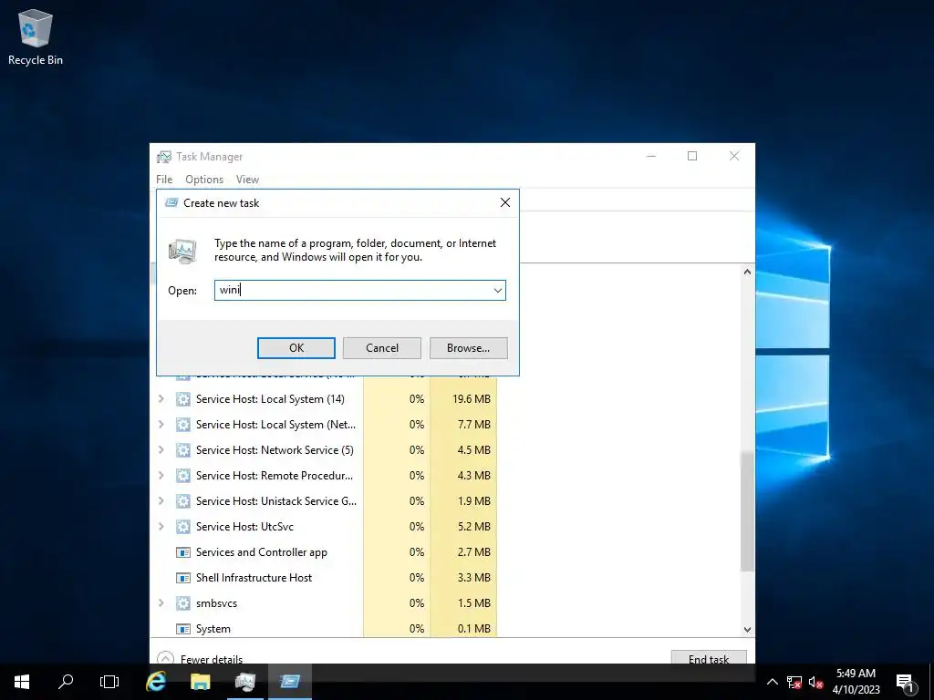Expand Service Host: Local System (Net...
The width and height of the screenshot is (934, 700).
(x=161, y=425)
